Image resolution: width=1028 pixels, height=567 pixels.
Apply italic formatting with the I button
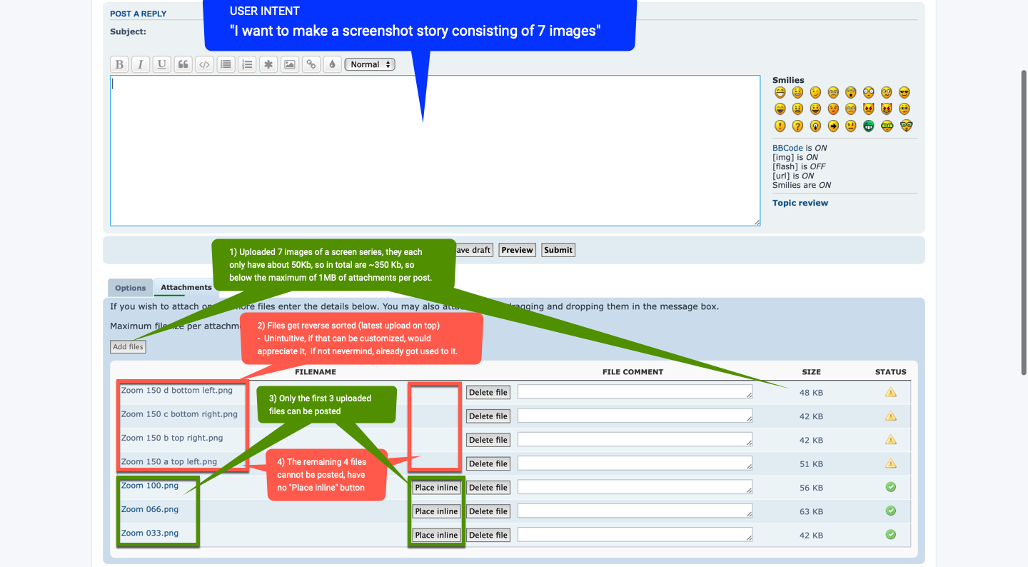(x=141, y=64)
